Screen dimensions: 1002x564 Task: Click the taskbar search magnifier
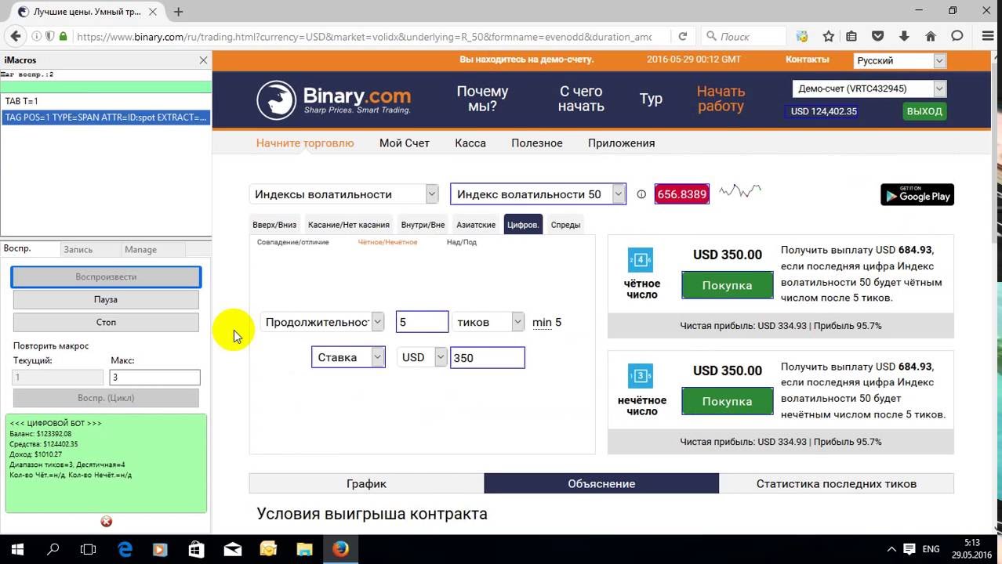[x=53, y=550]
